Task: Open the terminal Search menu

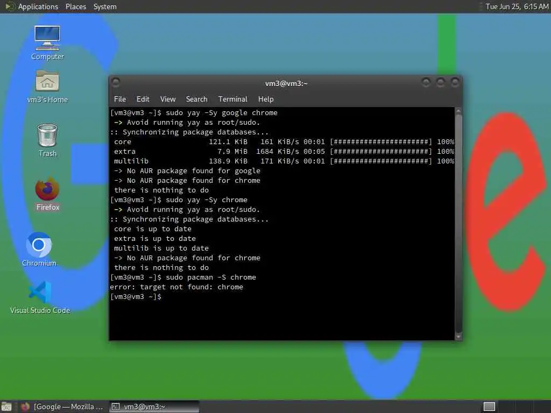Action: point(197,99)
